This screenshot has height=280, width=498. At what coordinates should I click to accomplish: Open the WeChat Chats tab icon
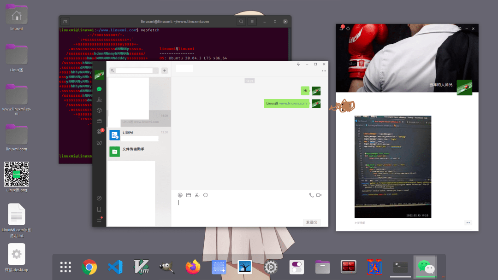99,89
